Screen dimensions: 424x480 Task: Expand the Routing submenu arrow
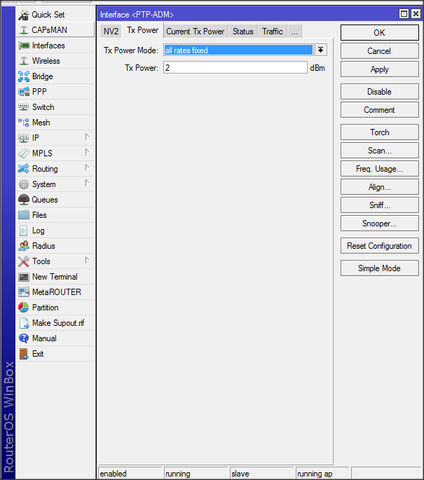(87, 167)
